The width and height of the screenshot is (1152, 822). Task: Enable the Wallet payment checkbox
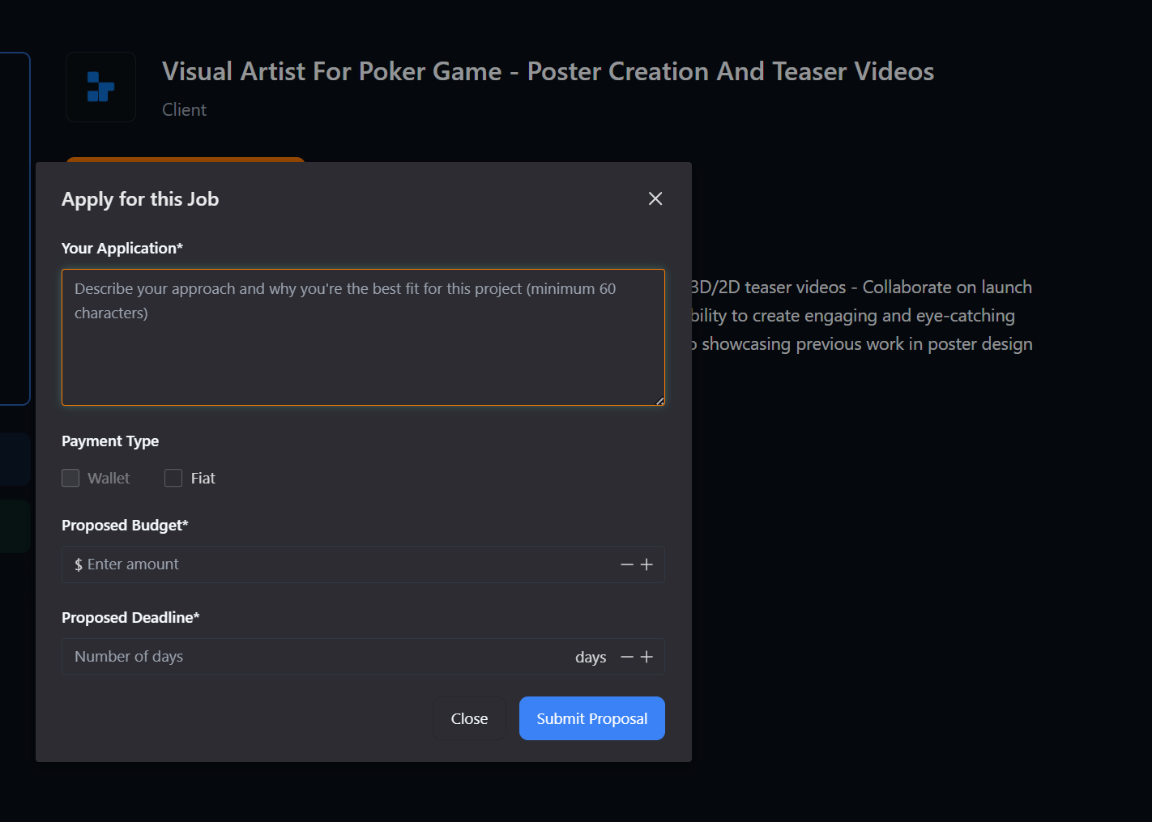pyautogui.click(x=70, y=478)
